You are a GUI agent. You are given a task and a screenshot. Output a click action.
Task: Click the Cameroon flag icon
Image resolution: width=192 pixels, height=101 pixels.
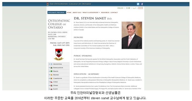(51, 78)
